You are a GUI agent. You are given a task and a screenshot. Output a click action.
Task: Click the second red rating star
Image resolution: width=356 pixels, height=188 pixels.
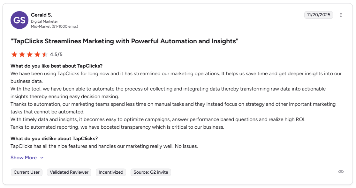point(22,54)
